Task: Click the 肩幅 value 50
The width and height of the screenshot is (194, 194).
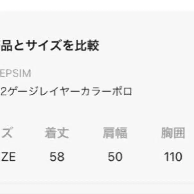Action: (115, 157)
